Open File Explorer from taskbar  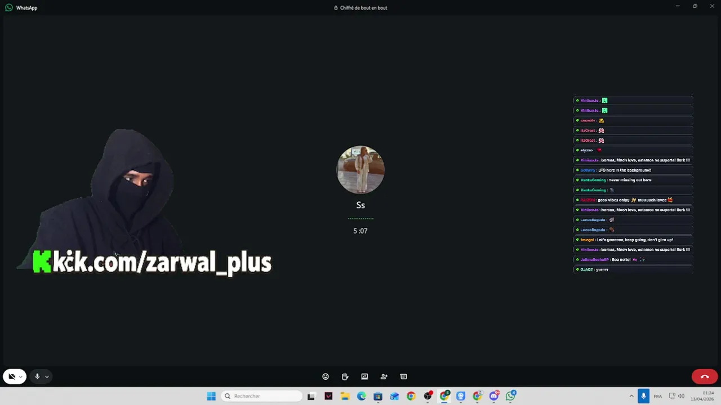(345, 396)
